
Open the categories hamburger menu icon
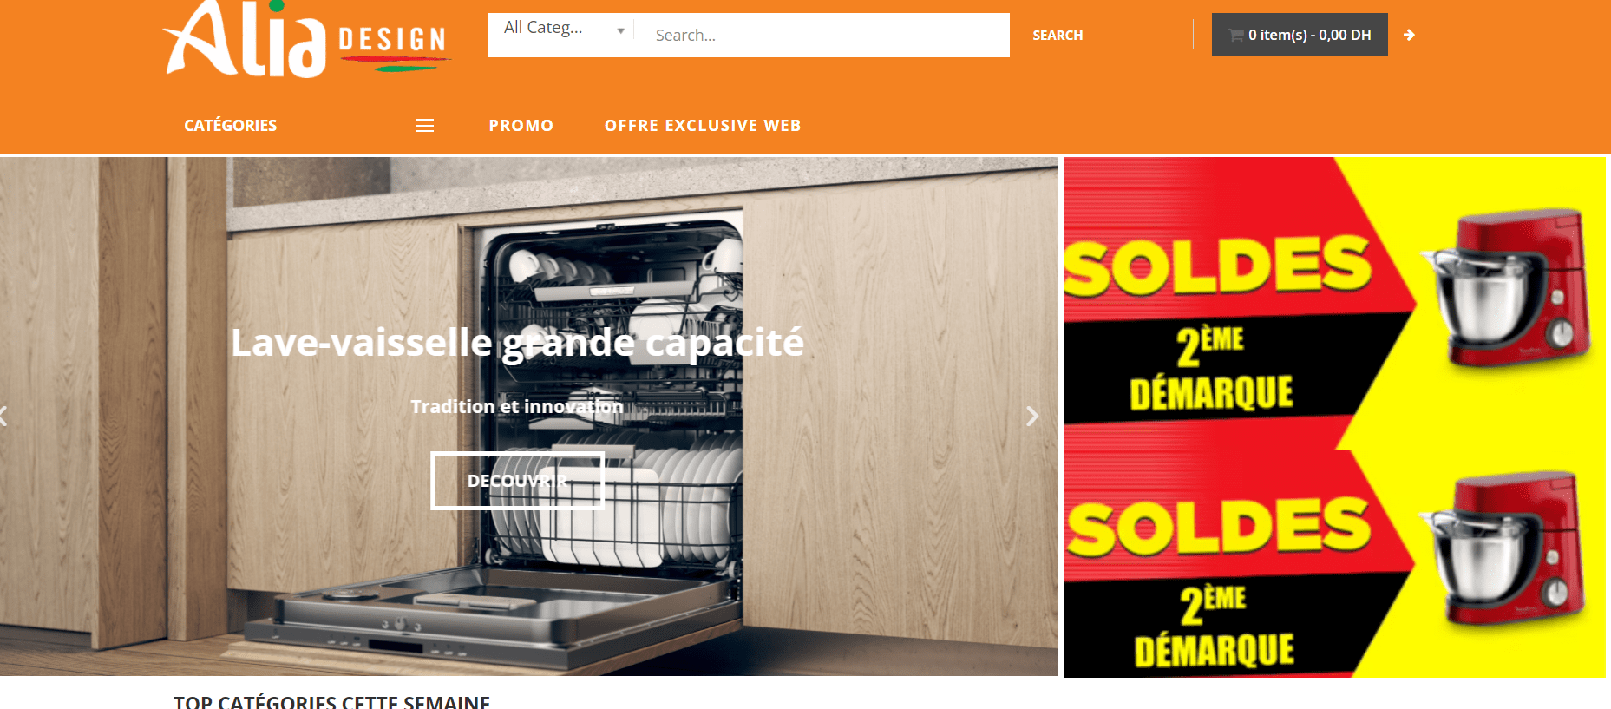tap(425, 126)
